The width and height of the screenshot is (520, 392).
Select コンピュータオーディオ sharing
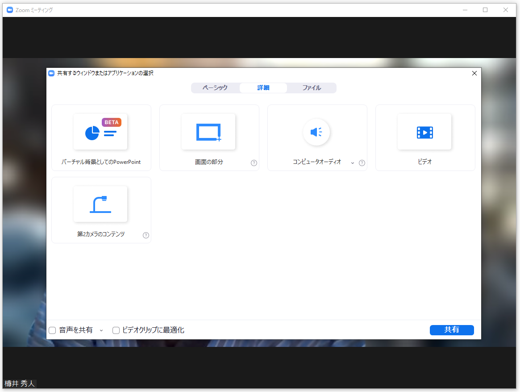(x=316, y=132)
